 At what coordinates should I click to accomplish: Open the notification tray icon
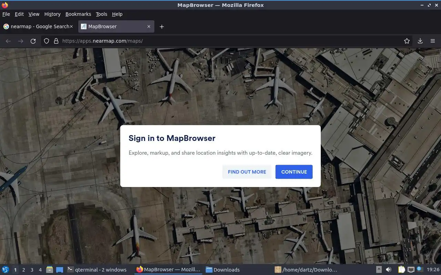coord(420,269)
